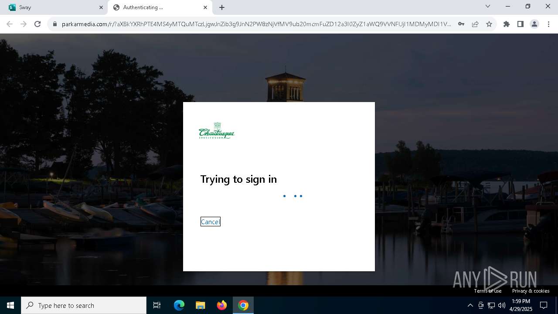558x314 pixels.
Task: Close the Authenticating tab
Action: tap(205, 7)
